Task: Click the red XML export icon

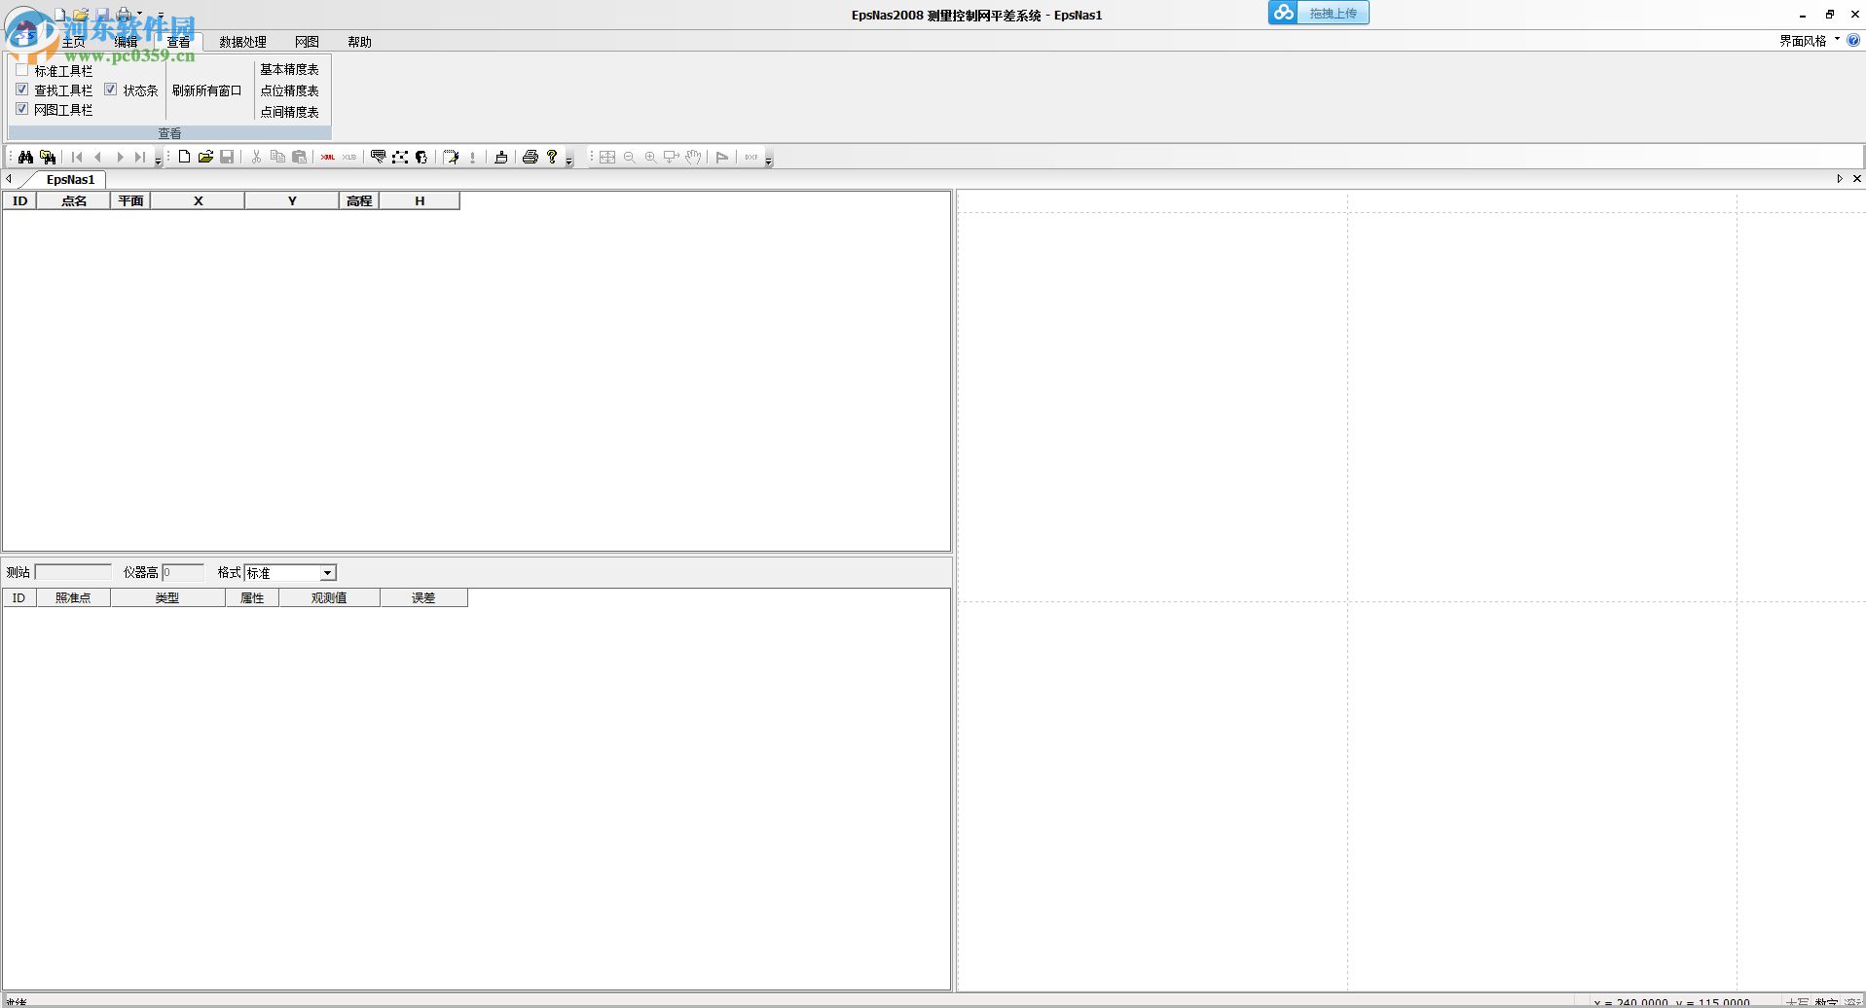Action: [x=328, y=157]
